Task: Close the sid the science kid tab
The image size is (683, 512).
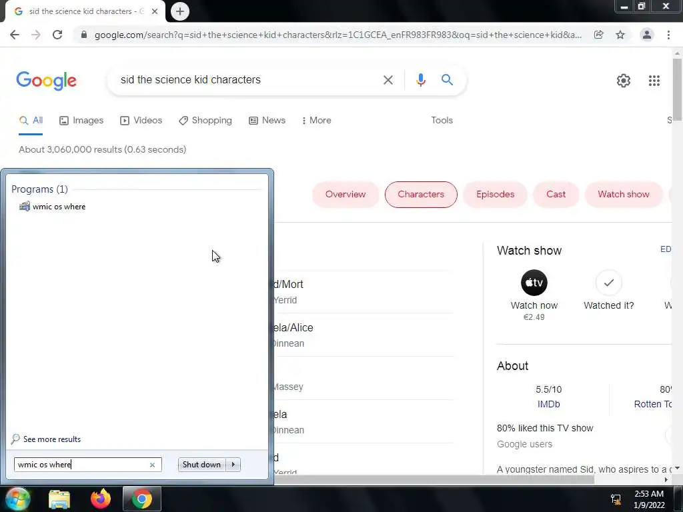Action: [x=155, y=11]
